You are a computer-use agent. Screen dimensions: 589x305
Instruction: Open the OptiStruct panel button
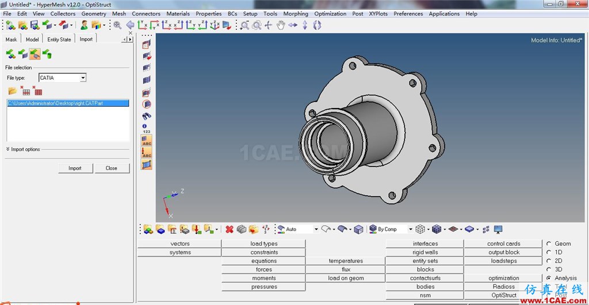click(x=503, y=295)
